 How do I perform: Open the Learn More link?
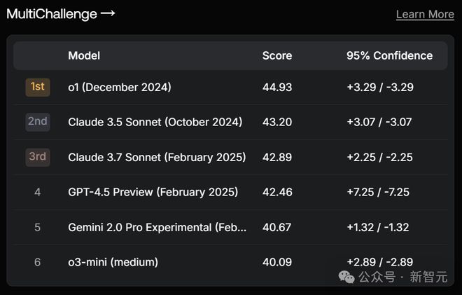click(x=425, y=14)
